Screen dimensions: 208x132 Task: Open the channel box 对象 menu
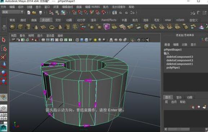[x=184, y=44]
